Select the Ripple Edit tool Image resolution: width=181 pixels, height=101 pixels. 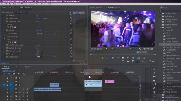point(154,77)
